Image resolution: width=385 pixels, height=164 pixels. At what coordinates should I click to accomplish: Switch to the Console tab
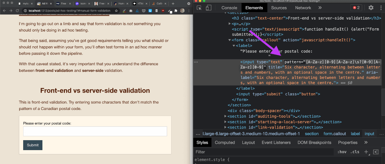click(x=229, y=7)
